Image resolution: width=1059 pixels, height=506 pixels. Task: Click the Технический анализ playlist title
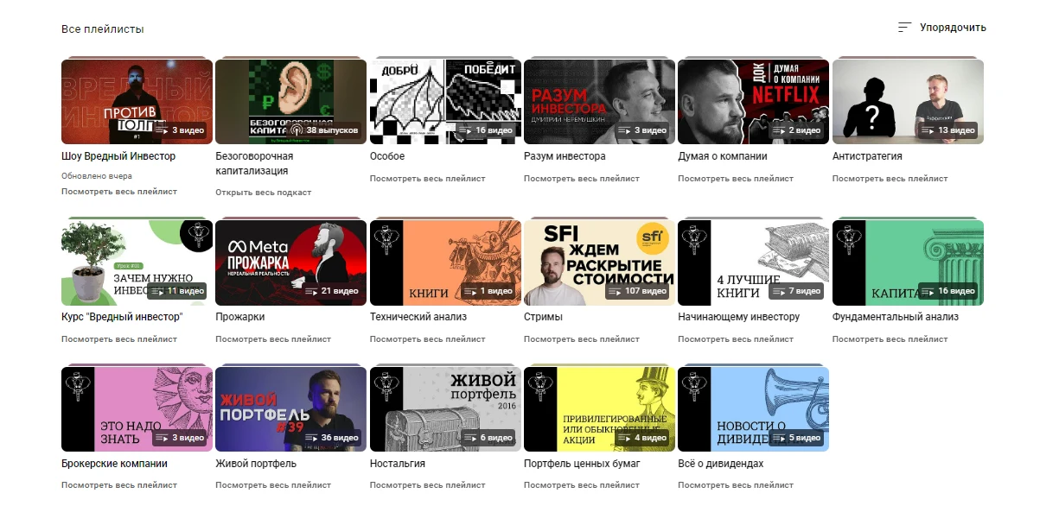(418, 317)
